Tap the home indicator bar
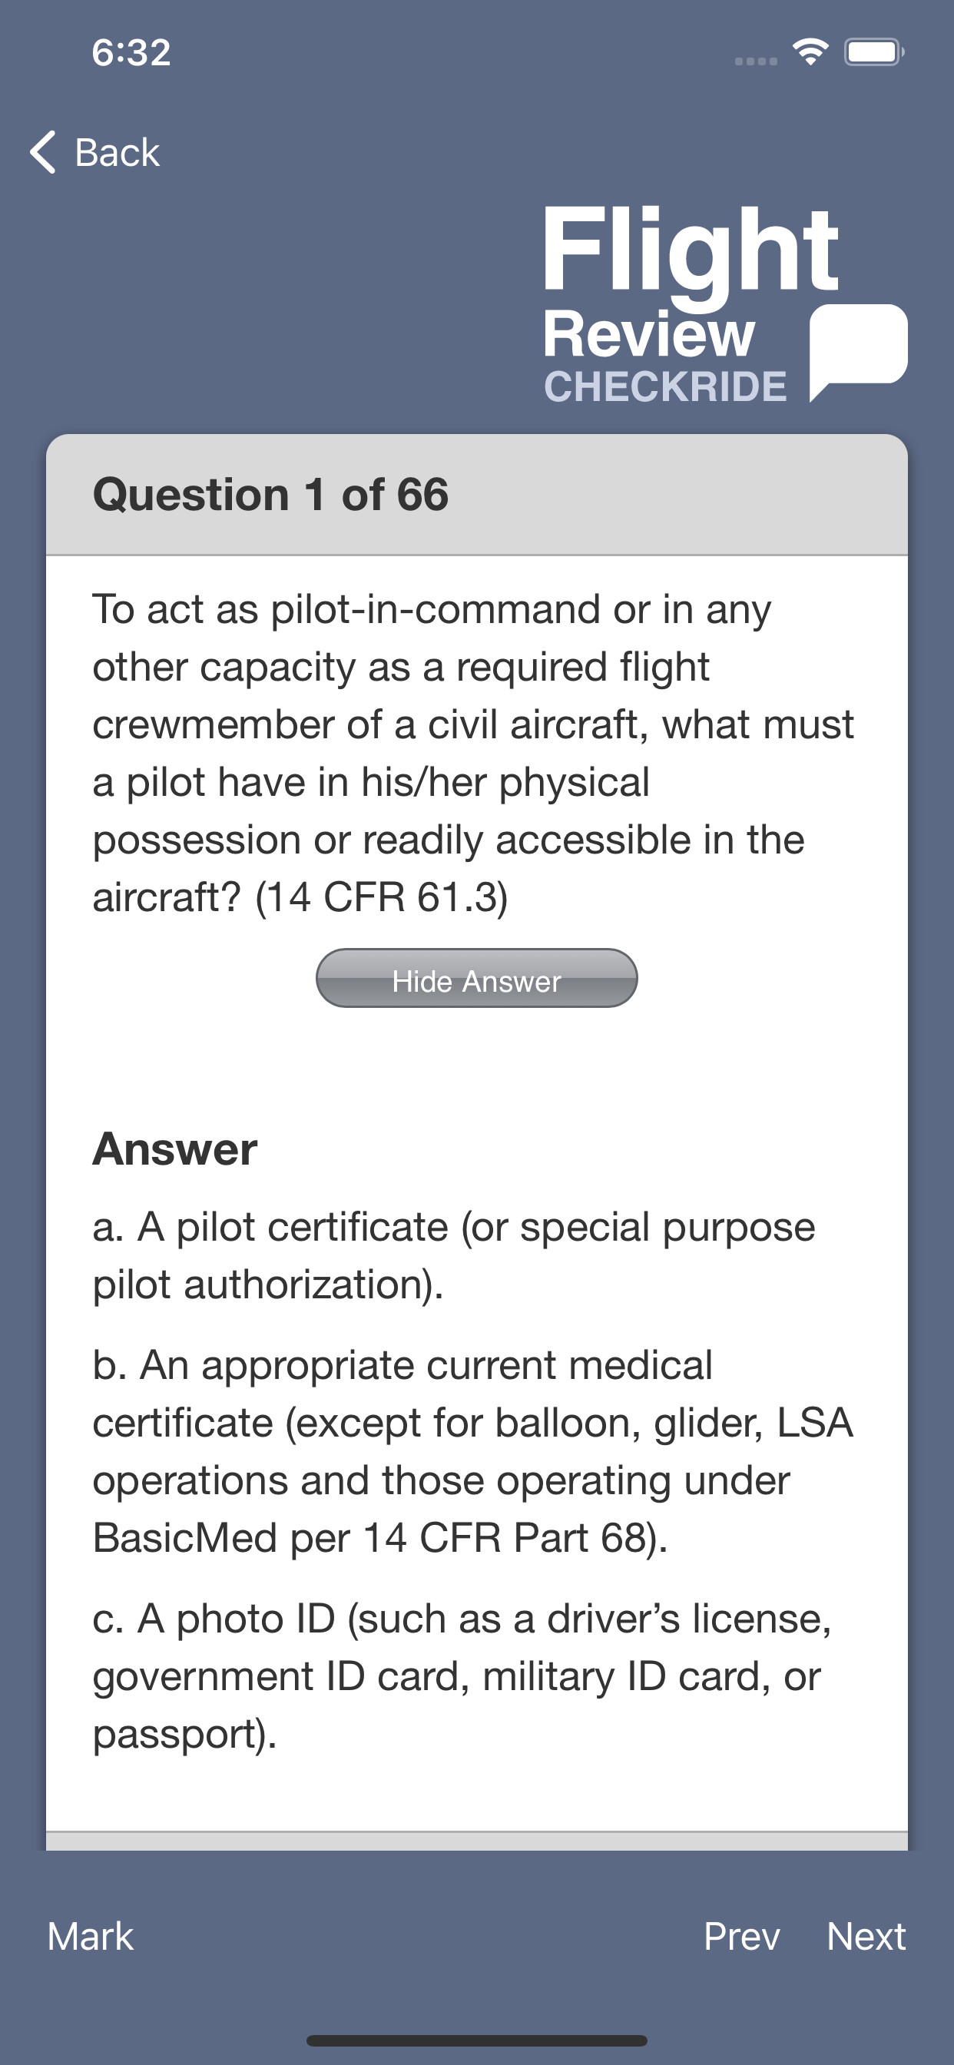The width and height of the screenshot is (954, 2065). point(477,2040)
